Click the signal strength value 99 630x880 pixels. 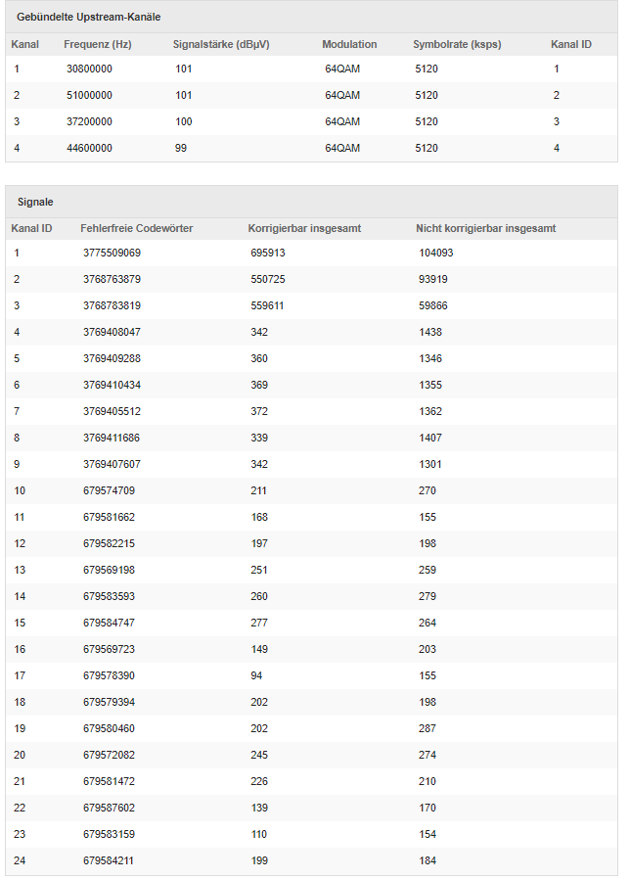(182, 149)
